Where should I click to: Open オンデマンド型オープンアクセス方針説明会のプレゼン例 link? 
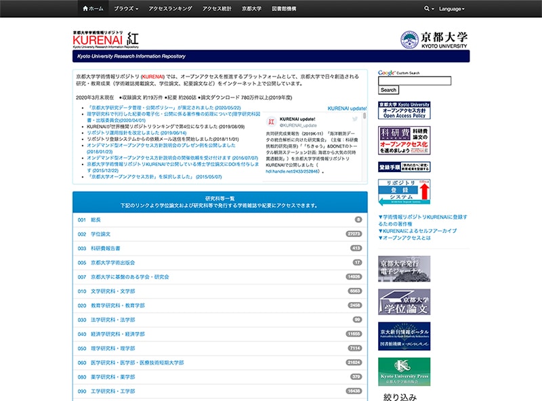161,148
